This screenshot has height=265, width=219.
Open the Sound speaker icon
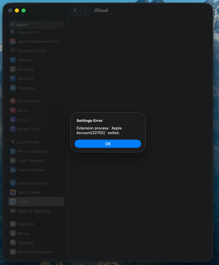point(13,110)
